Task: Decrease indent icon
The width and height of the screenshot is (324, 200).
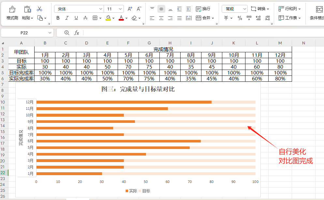Action: (179, 9)
